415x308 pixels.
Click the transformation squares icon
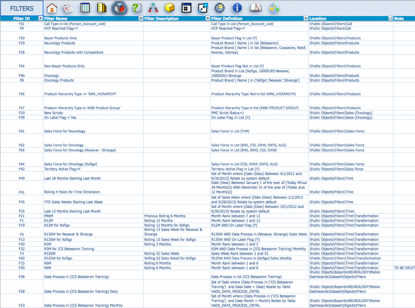coord(203,8)
